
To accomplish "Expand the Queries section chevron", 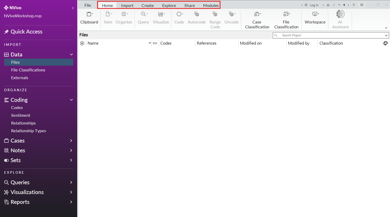I will point(71,182).
